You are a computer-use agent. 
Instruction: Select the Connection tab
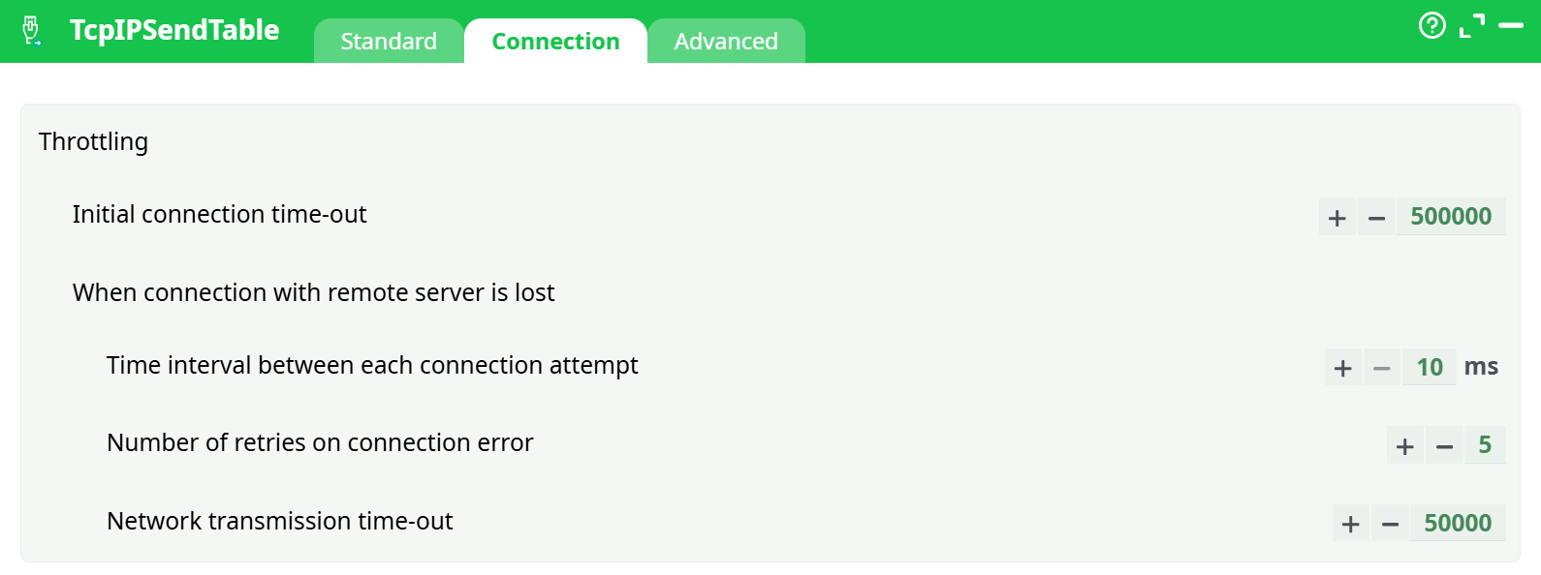555,41
